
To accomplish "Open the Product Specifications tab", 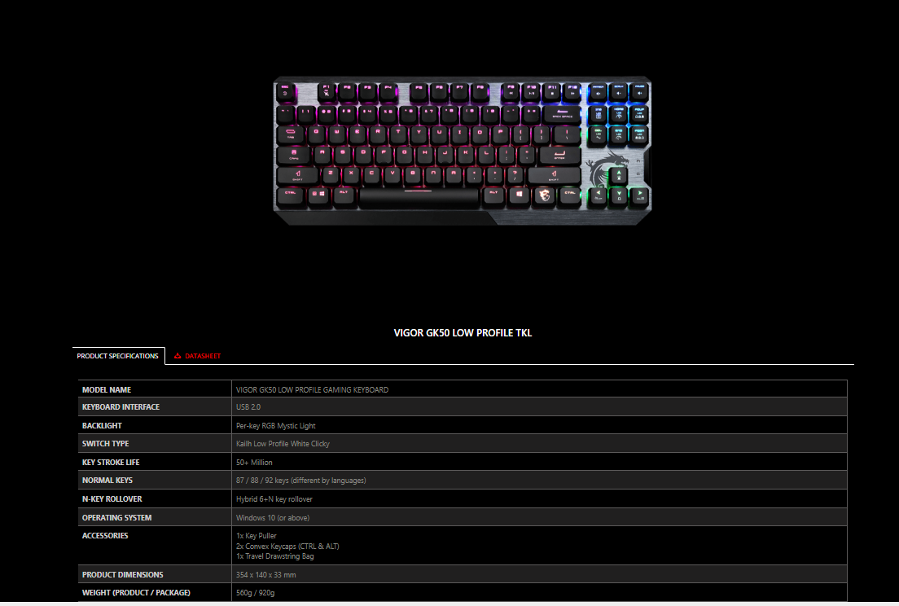I will click(118, 356).
